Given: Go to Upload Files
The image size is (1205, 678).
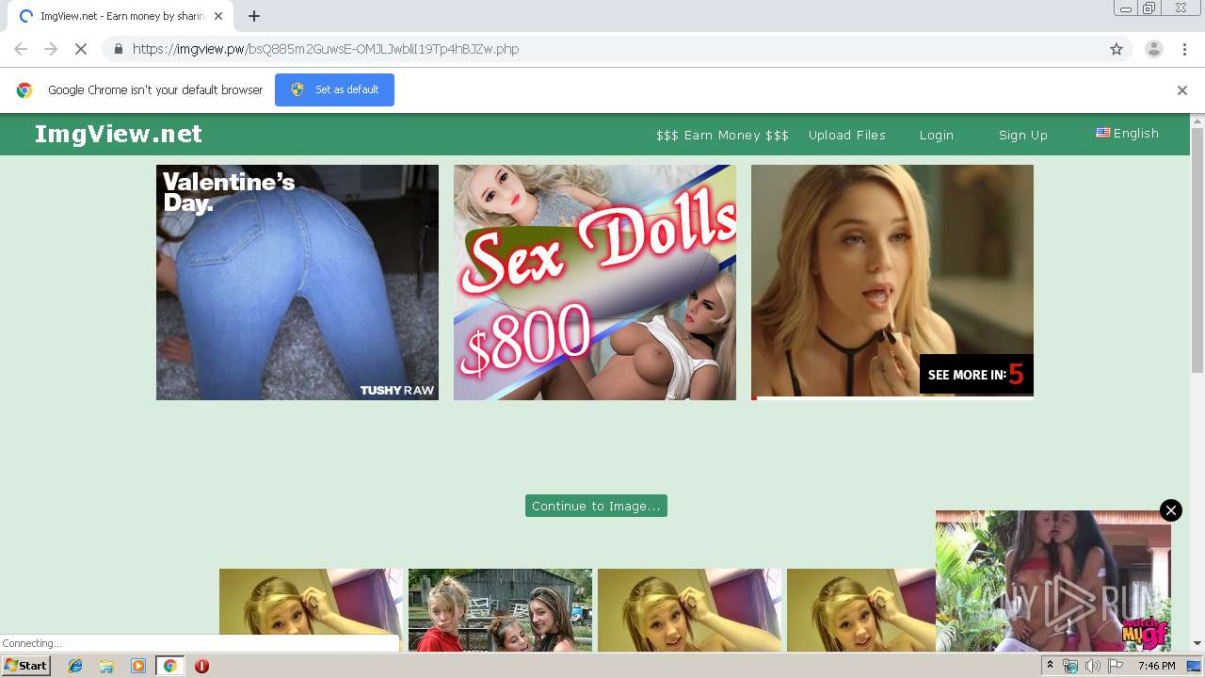Looking at the screenshot, I should coord(847,135).
